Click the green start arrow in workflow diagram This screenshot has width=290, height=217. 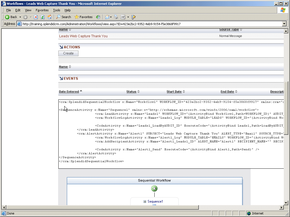[x=154, y=188]
